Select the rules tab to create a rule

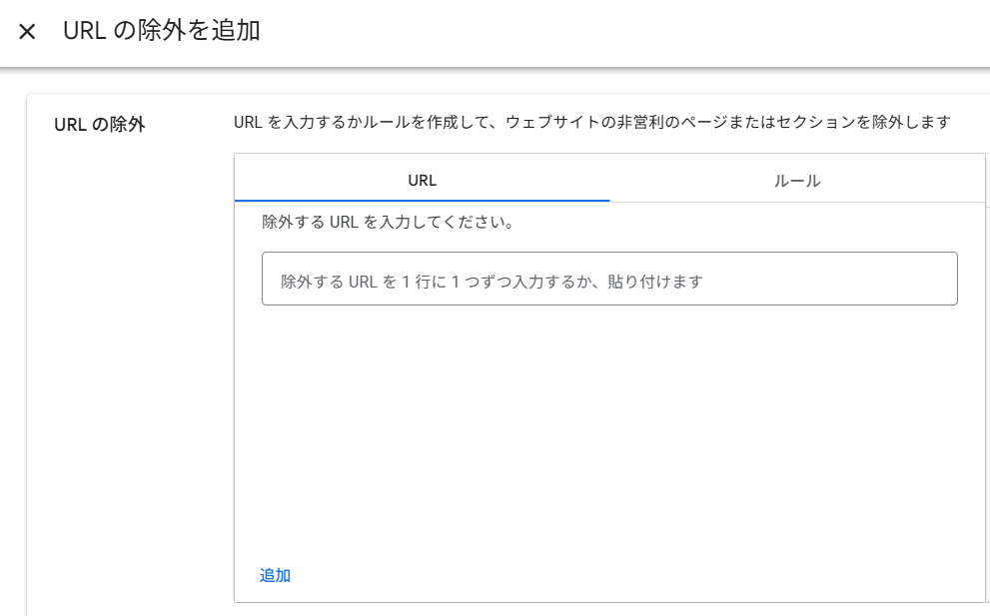(797, 181)
